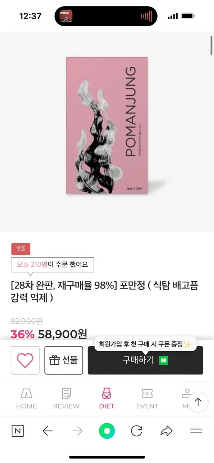
Task: Open the now-playing music island
Action: pos(106,16)
